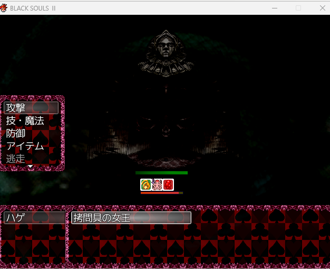
Task: Target enemy 拷問具の女王
Action: tap(131, 218)
